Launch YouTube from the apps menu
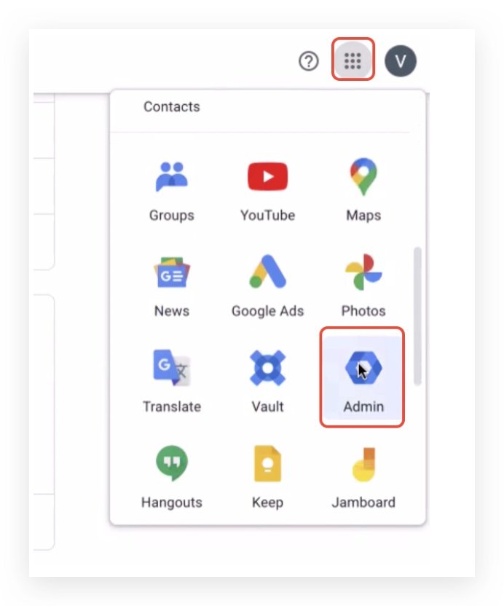The image size is (504, 606). [x=267, y=176]
